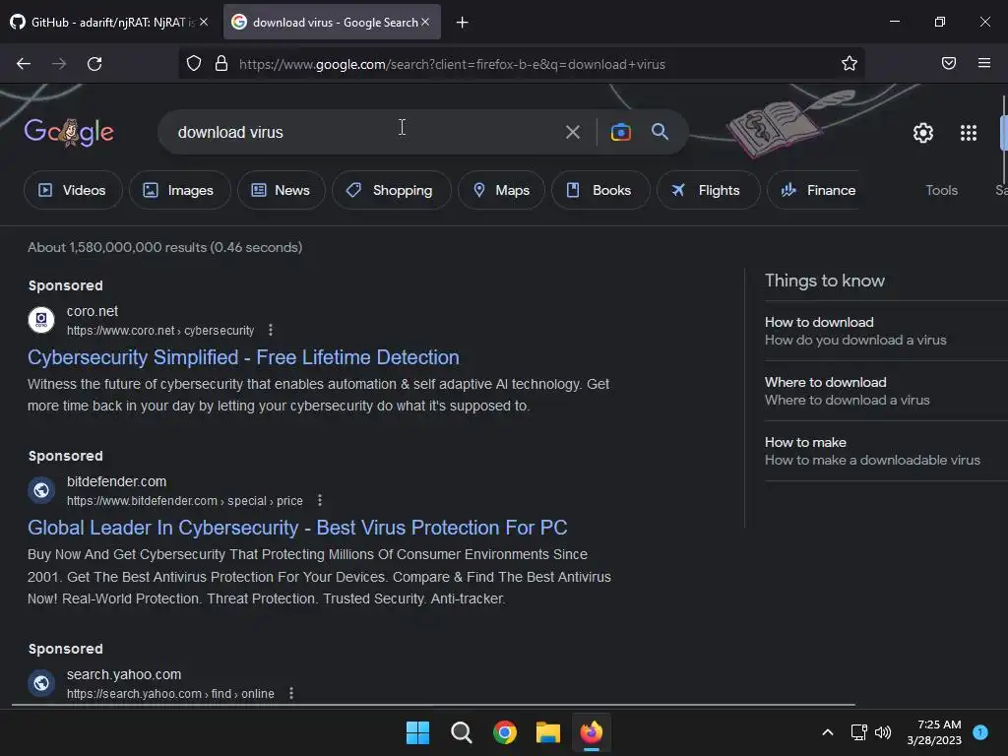This screenshot has height=756, width=1008.
Task: Open the volume tray icon
Action: coord(883,732)
